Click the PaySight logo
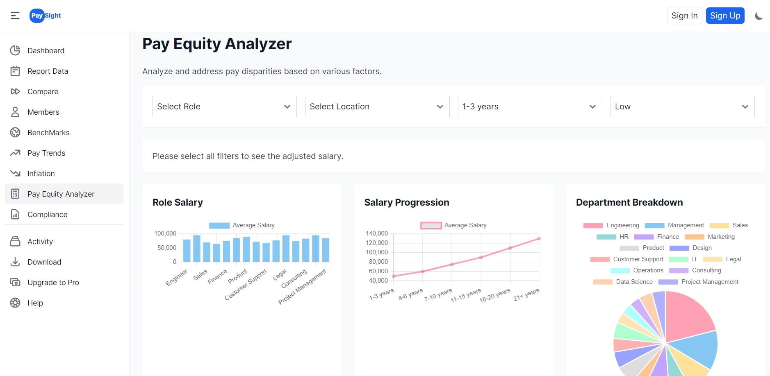770x376 pixels. coord(45,16)
